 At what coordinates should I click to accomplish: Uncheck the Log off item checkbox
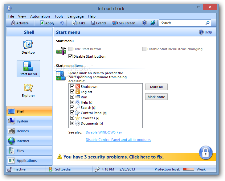pos(72,92)
